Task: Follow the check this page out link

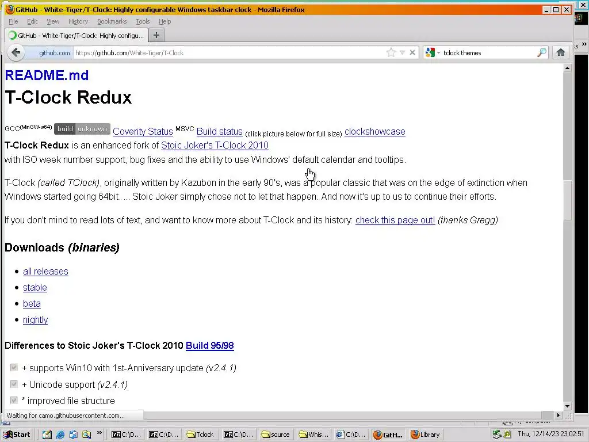Action: pyautogui.click(x=395, y=220)
